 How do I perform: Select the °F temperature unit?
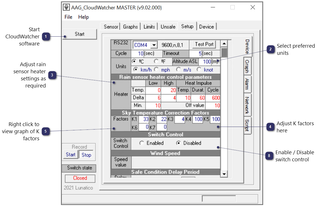coord(156,61)
